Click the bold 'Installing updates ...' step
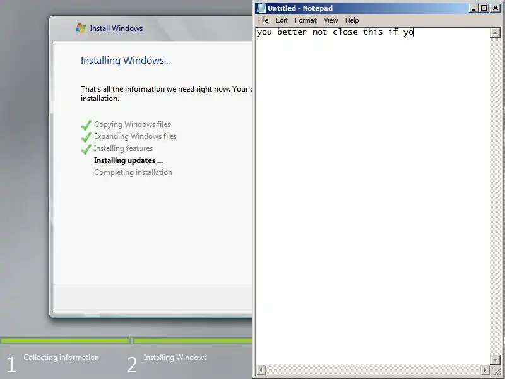 click(x=129, y=160)
